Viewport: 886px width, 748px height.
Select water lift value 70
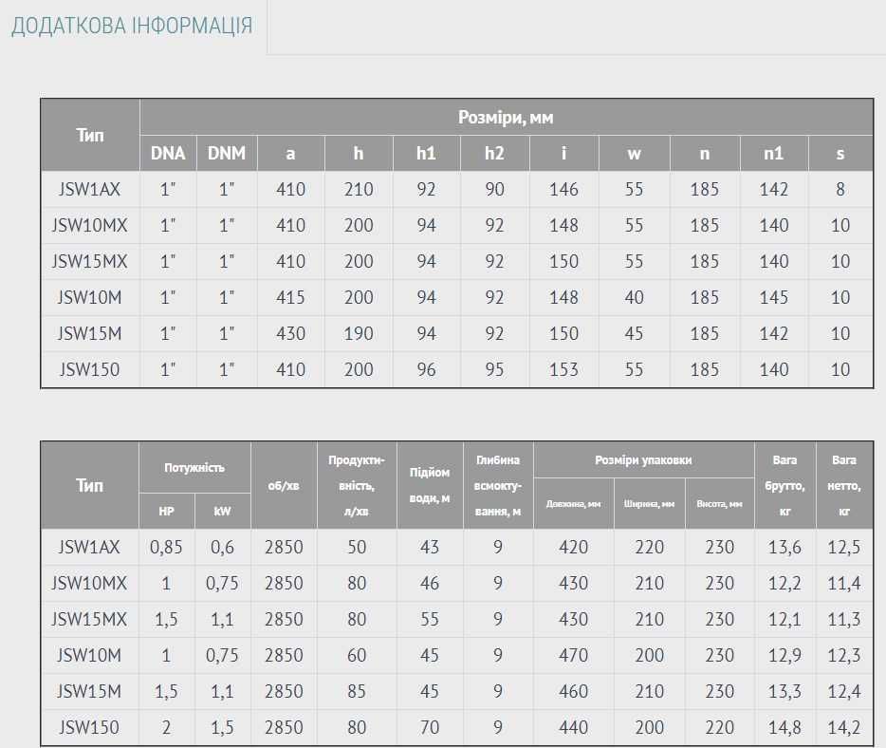point(430,727)
